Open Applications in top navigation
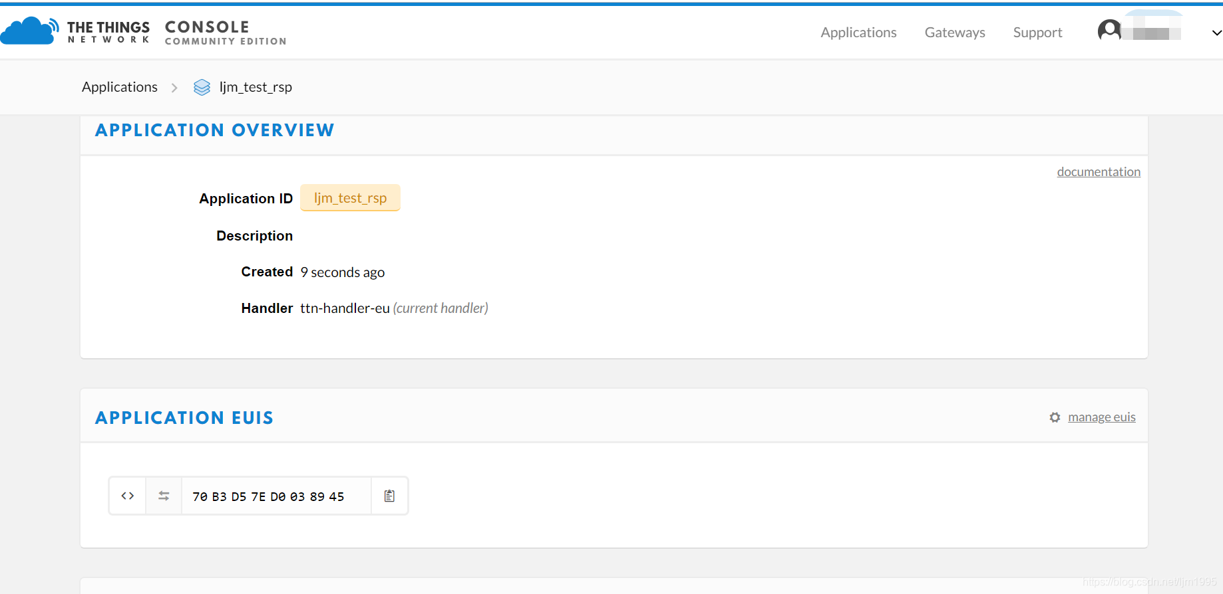This screenshot has height=594, width=1223. 858,33
